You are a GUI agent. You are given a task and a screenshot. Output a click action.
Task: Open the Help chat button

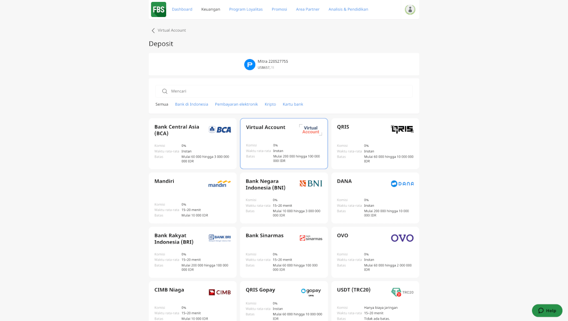[547, 311]
